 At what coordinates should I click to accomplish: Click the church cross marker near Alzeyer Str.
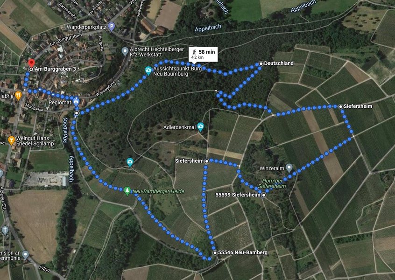tap(5, 230)
